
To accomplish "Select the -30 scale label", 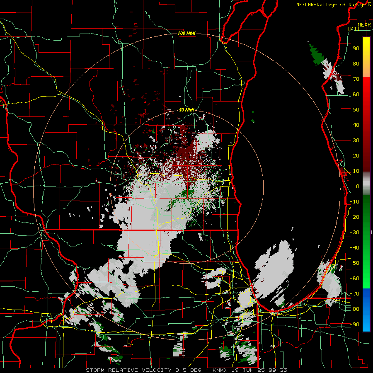I will click(354, 233).
